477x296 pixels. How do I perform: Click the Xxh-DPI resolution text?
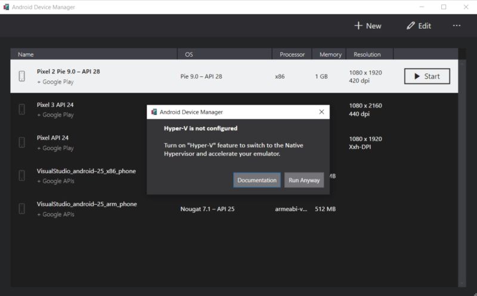click(x=360, y=147)
